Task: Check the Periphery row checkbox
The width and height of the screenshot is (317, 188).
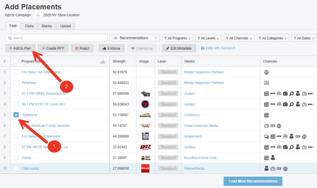Action: click(x=16, y=83)
